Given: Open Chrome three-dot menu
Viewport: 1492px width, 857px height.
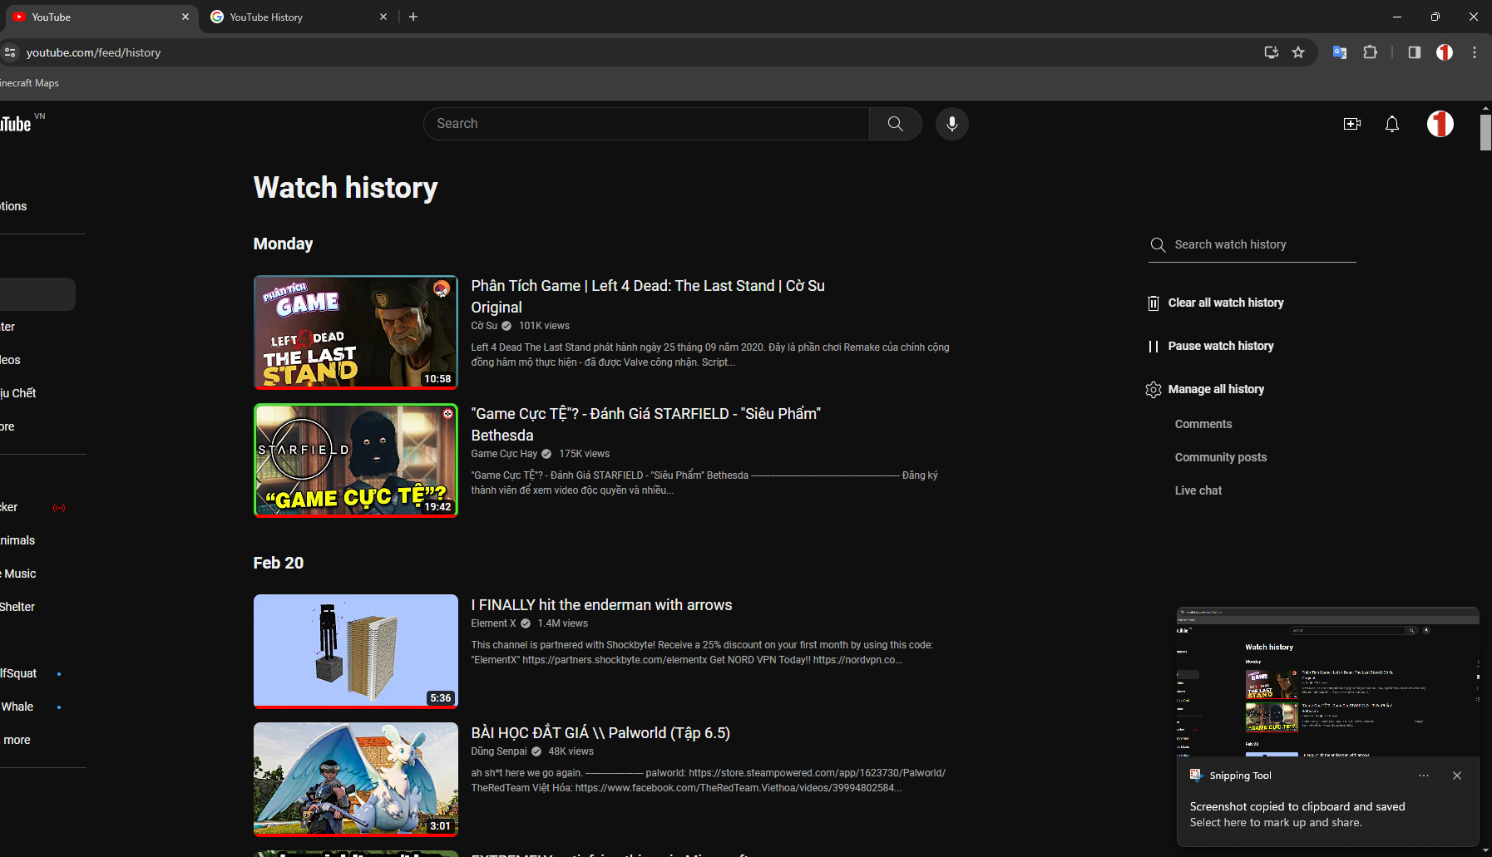Looking at the screenshot, I should 1475,52.
